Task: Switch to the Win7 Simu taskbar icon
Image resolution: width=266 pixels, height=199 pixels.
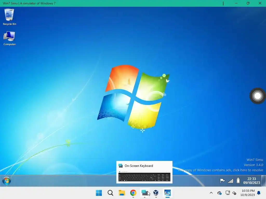Action: pos(168,193)
